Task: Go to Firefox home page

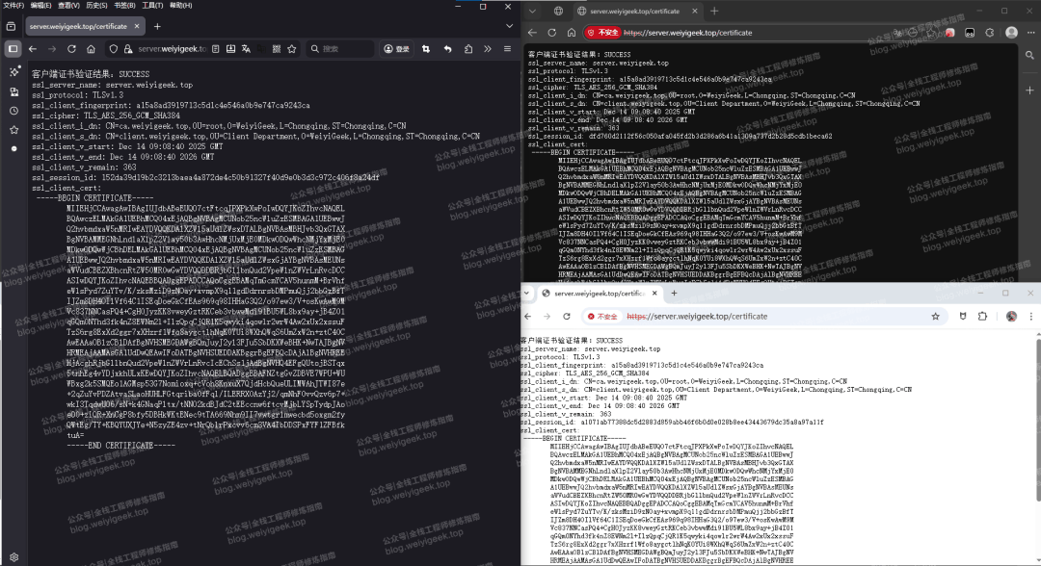Action: click(x=93, y=49)
